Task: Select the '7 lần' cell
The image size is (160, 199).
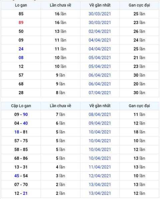Action: (60, 114)
